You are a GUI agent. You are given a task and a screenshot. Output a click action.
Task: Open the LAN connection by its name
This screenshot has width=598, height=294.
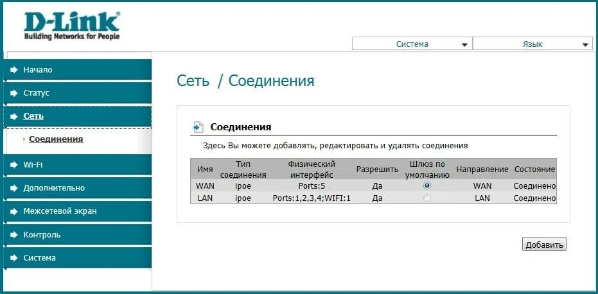coord(205,198)
